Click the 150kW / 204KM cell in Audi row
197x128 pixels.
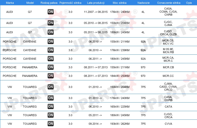pos(120,23)
